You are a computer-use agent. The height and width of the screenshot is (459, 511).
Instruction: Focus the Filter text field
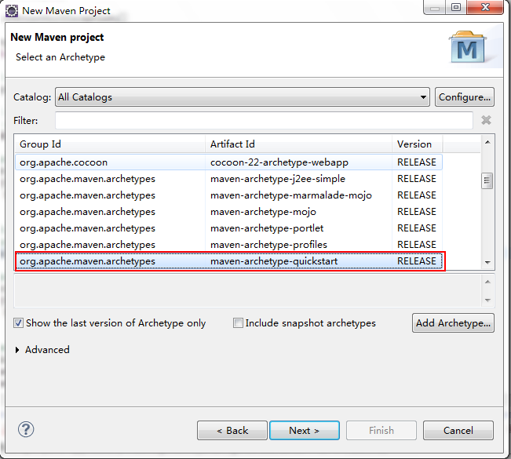pos(264,120)
